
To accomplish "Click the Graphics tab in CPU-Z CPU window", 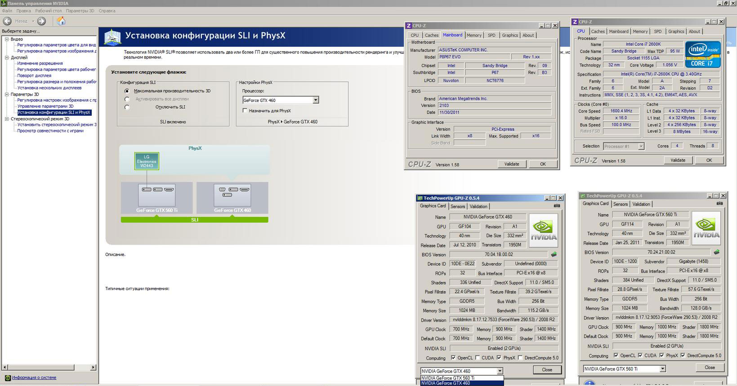I will pos(676,31).
